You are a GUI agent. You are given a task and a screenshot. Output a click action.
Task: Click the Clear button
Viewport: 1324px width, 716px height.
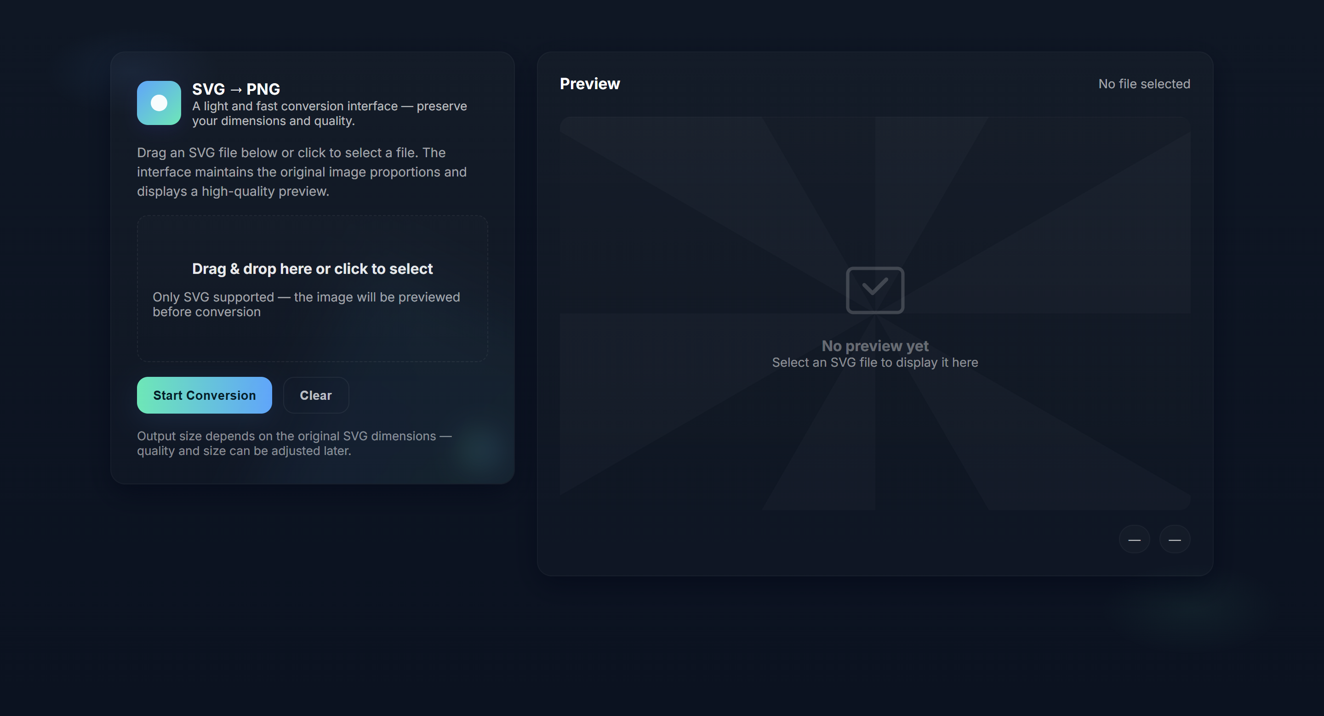tap(315, 395)
